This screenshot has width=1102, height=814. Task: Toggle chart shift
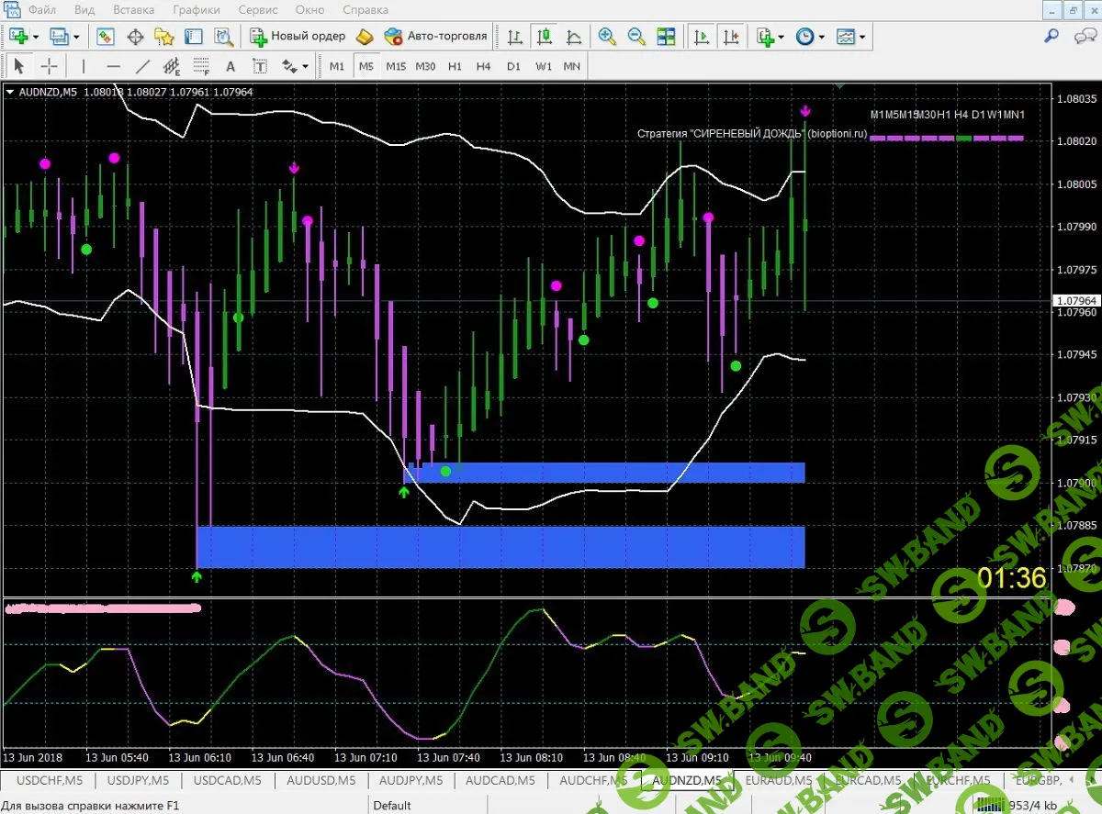point(731,37)
